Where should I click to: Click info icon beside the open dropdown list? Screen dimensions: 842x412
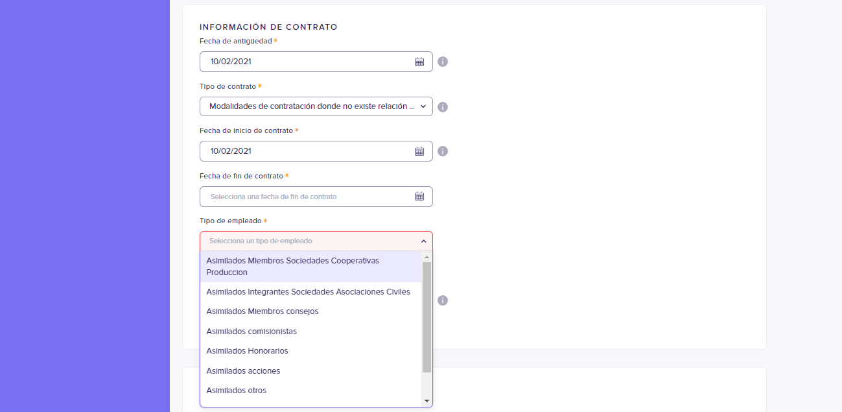tap(443, 300)
